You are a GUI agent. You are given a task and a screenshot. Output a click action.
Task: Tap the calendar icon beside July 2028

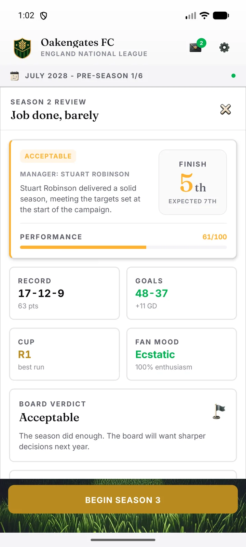click(x=14, y=76)
